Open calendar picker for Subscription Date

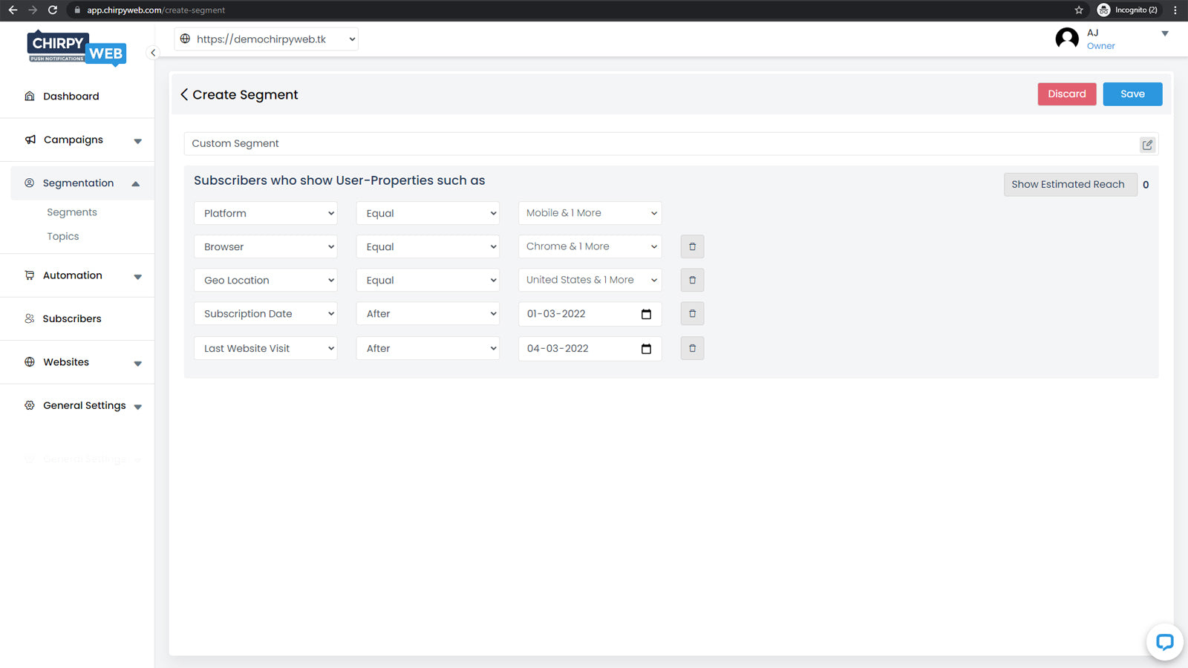click(x=646, y=314)
